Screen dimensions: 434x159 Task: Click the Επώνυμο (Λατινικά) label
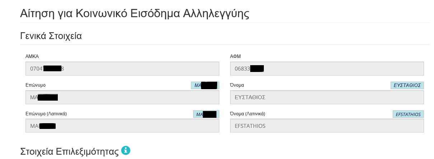tap(46, 114)
